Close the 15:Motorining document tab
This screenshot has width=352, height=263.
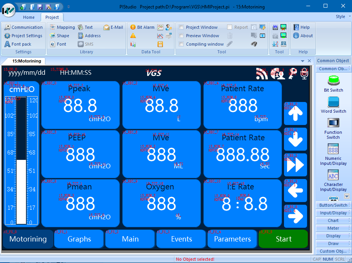click(309, 61)
